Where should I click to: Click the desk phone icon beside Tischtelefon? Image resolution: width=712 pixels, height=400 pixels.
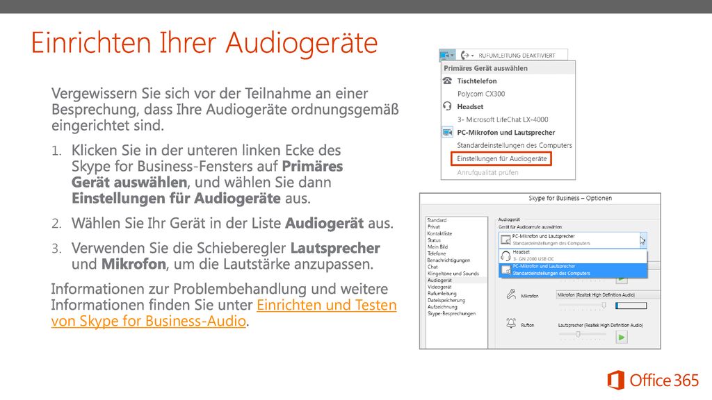pos(447,81)
